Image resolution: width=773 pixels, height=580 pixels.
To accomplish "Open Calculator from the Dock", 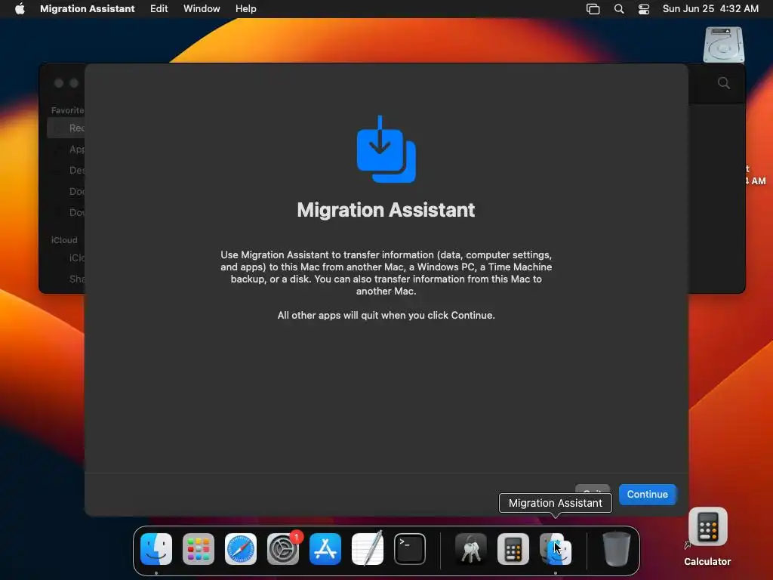I will coord(513,549).
